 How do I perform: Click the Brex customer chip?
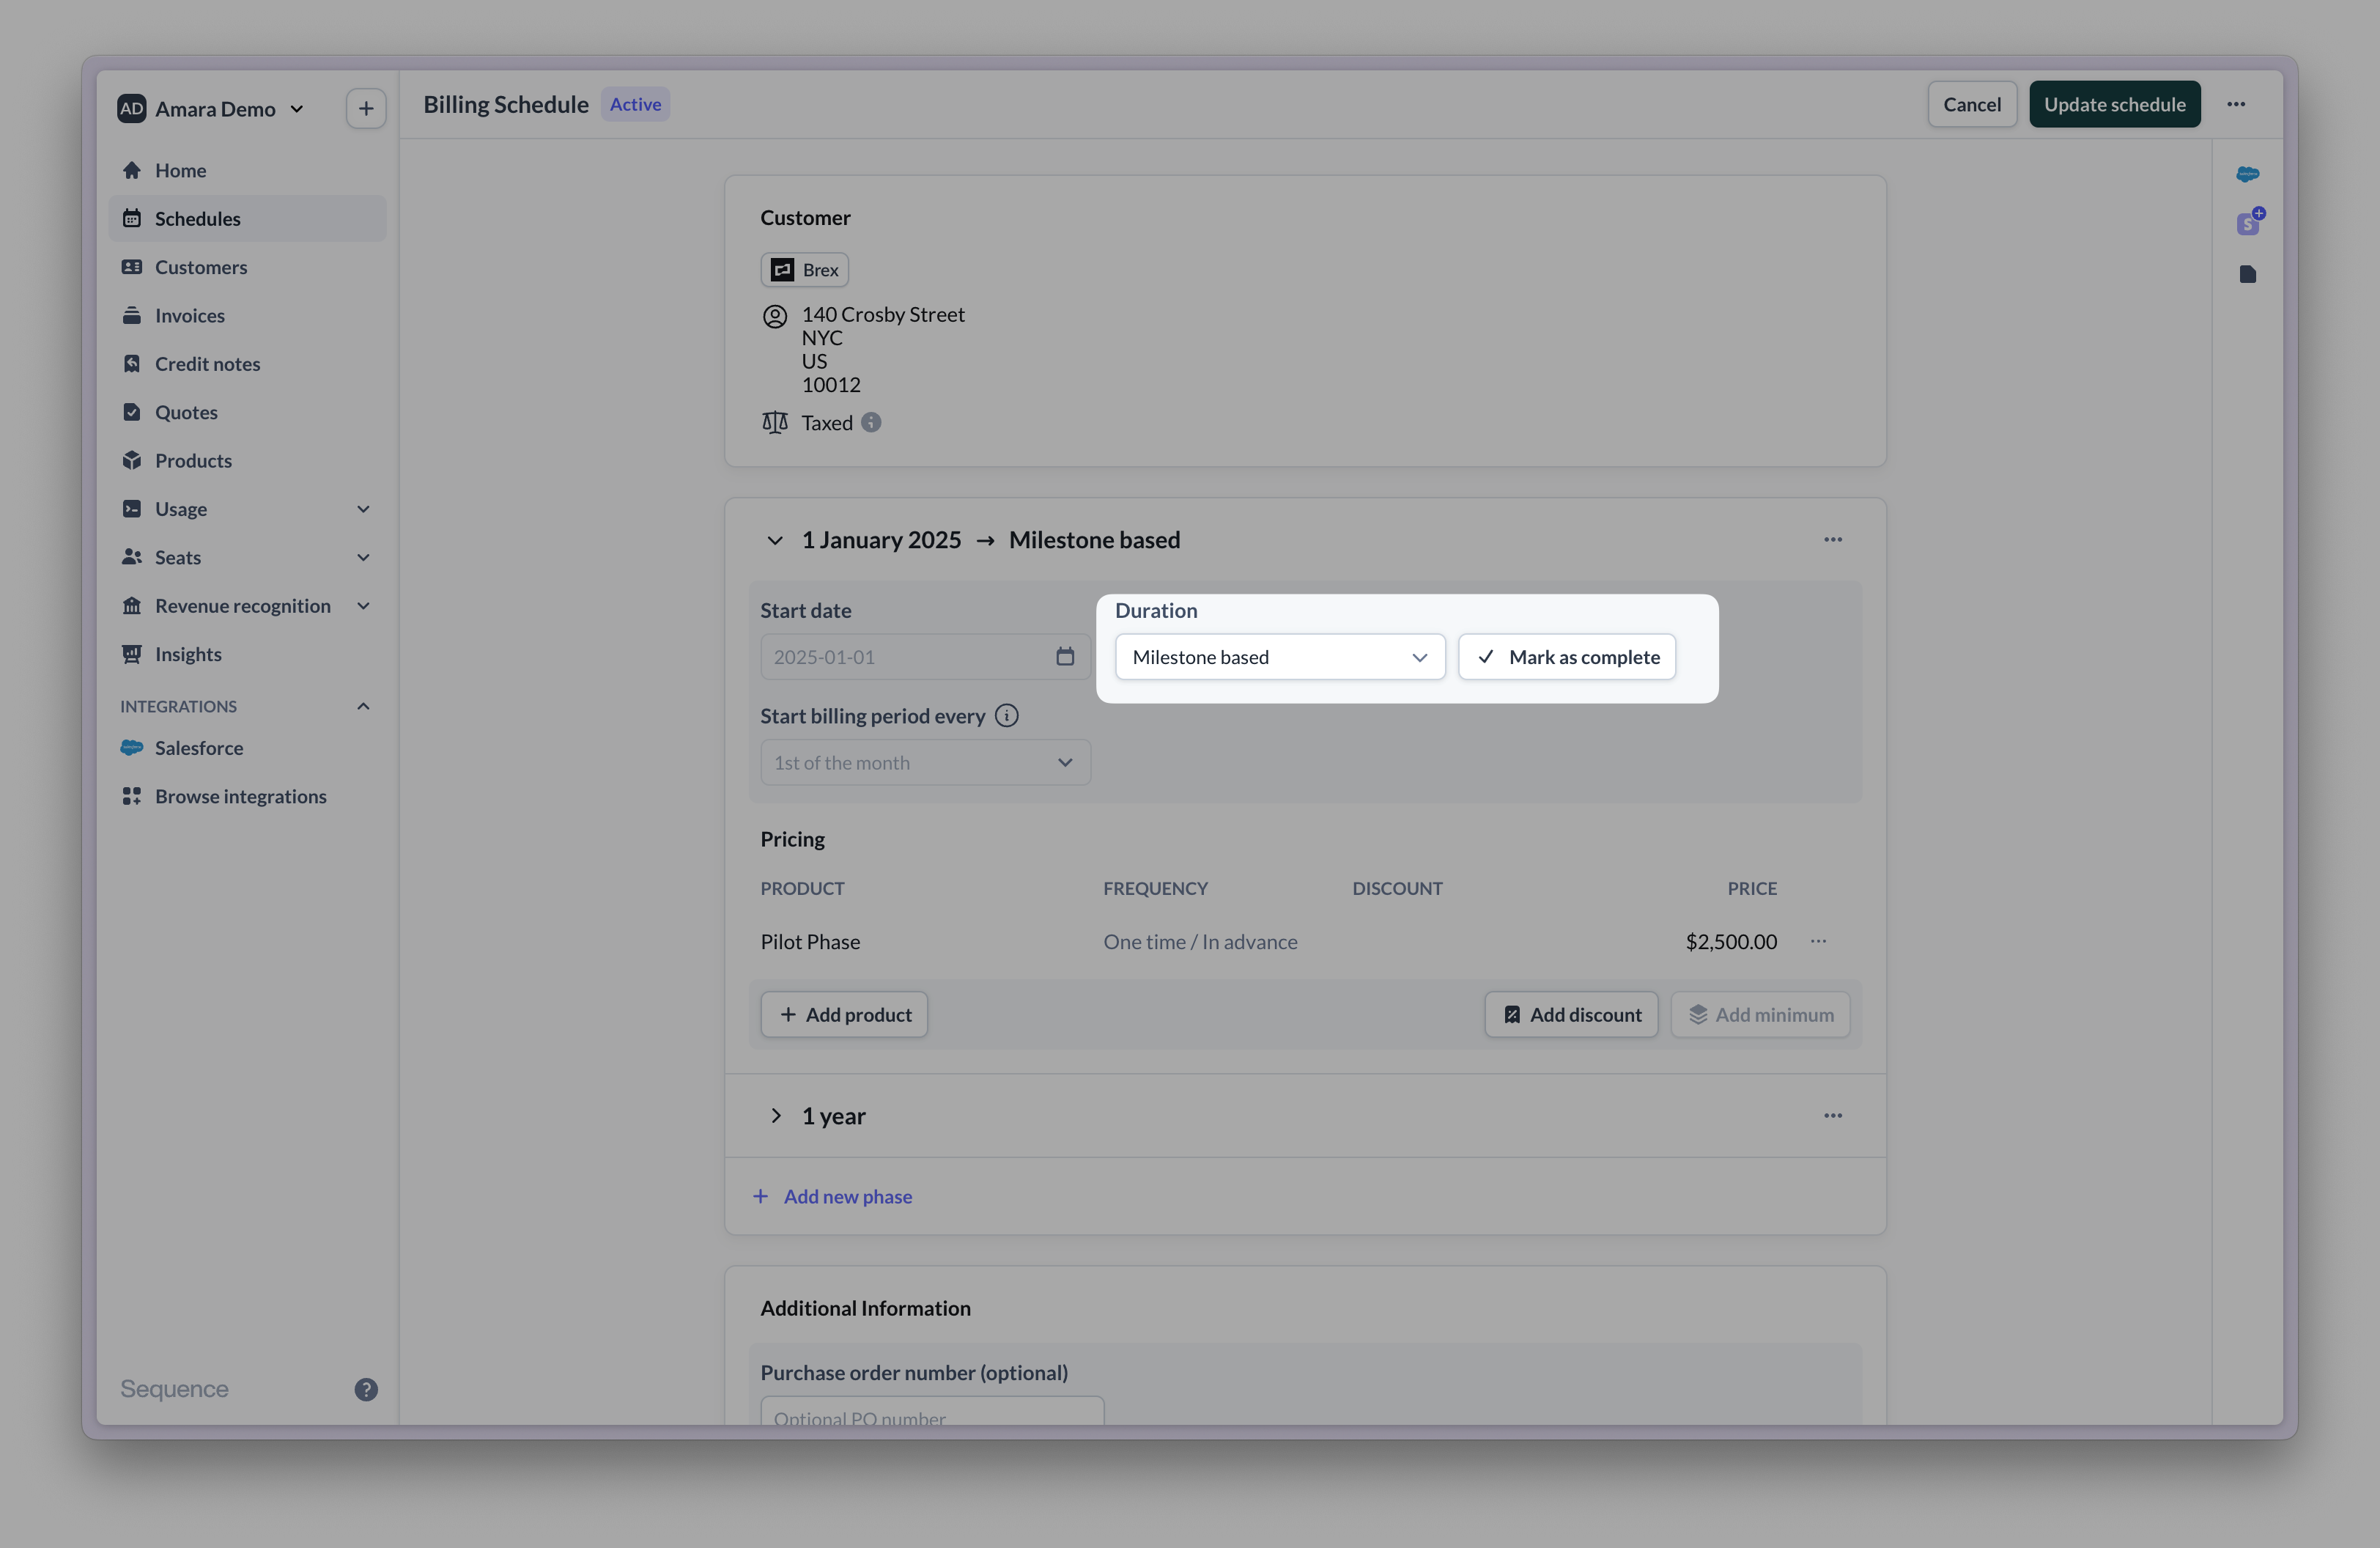pyautogui.click(x=804, y=270)
